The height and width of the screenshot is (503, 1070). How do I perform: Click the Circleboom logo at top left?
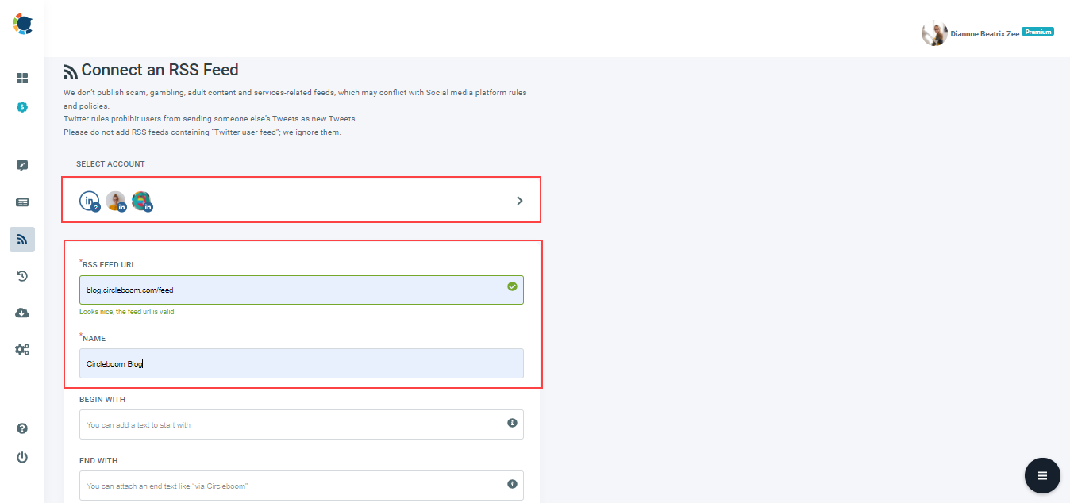click(x=22, y=24)
